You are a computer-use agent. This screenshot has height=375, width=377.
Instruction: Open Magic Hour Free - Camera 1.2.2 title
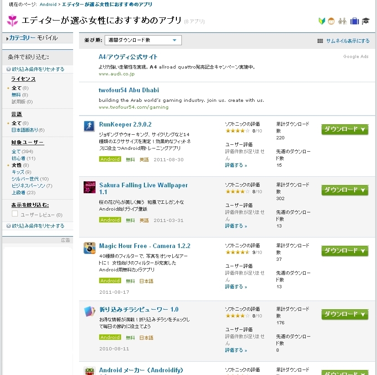144,246
